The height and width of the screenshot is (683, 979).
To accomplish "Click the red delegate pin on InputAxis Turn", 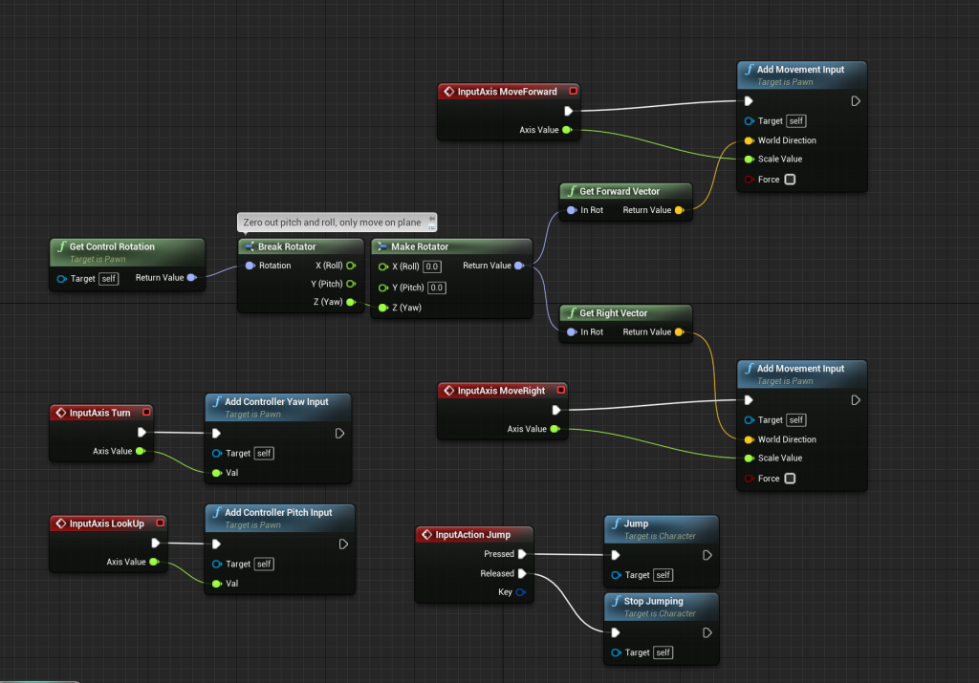I will (146, 413).
